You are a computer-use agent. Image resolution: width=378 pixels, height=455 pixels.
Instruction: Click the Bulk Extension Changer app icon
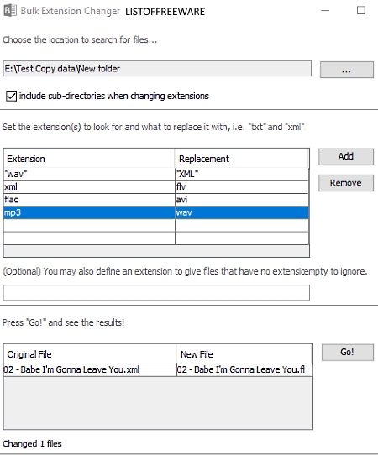pyautogui.click(x=10, y=11)
